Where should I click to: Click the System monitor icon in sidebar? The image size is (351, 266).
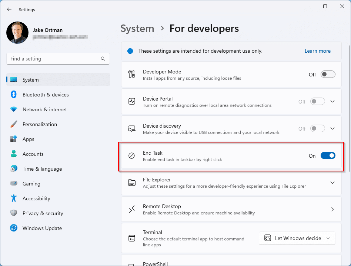14,80
